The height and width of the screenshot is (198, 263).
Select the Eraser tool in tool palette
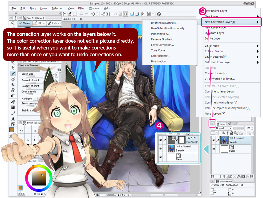click(x=13, y=90)
